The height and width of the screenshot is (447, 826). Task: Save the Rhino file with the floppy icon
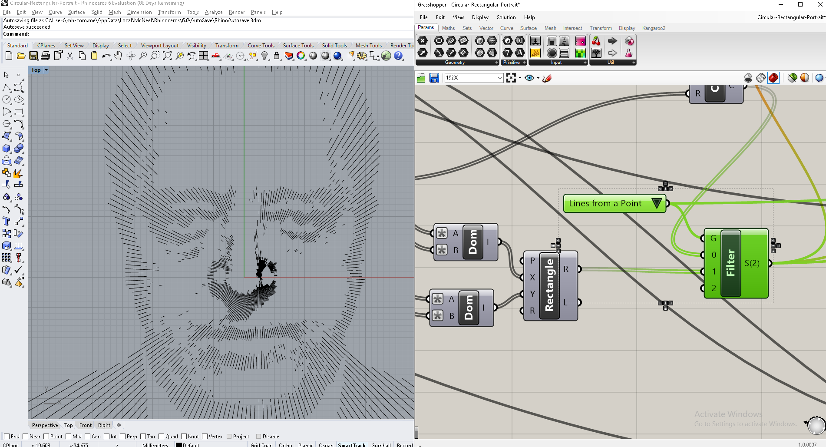tap(33, 56)
